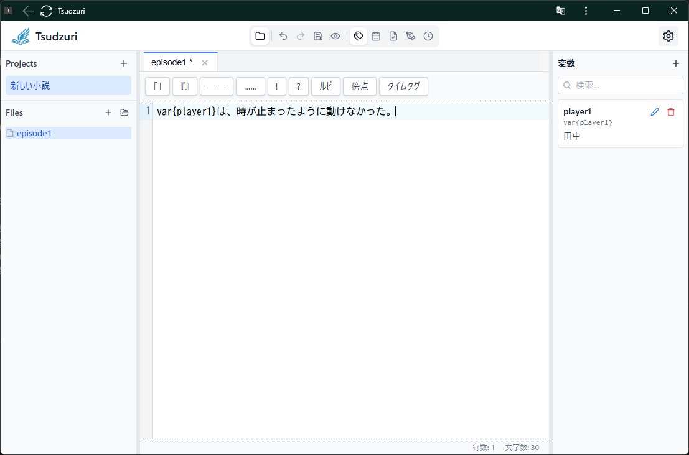Click the file check icon in toolbar
The width and height of the screenshot is (689, 455).
tap(393, 36)
